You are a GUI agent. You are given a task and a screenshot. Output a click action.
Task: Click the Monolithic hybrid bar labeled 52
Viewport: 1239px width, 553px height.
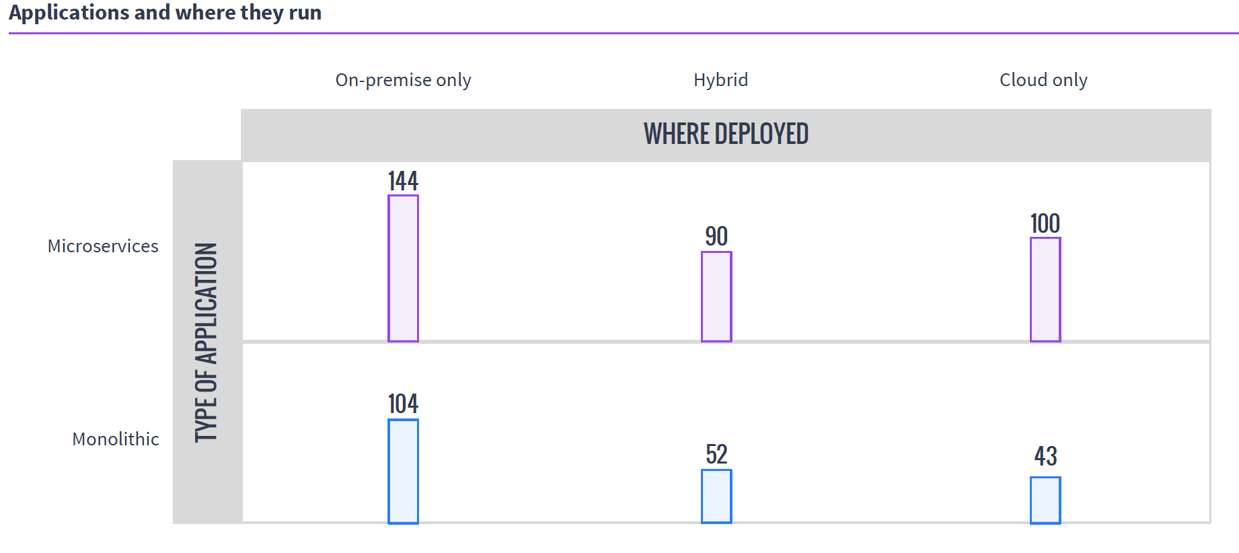click(x=716, y=496)
